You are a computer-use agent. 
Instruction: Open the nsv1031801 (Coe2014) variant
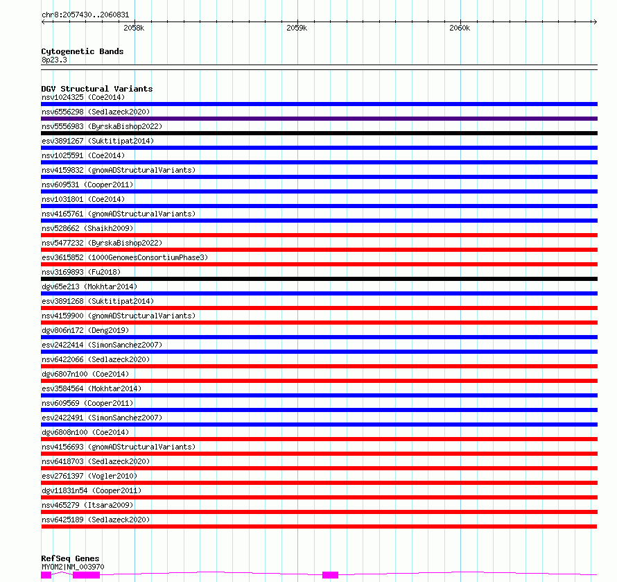83,199
